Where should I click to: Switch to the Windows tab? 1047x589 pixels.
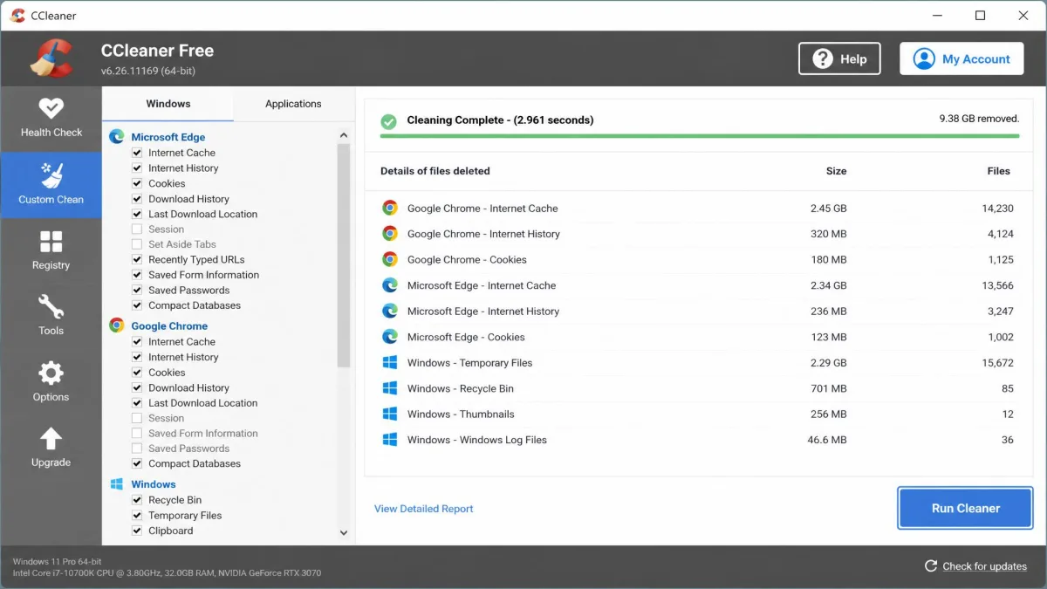[x=168, y=104]
